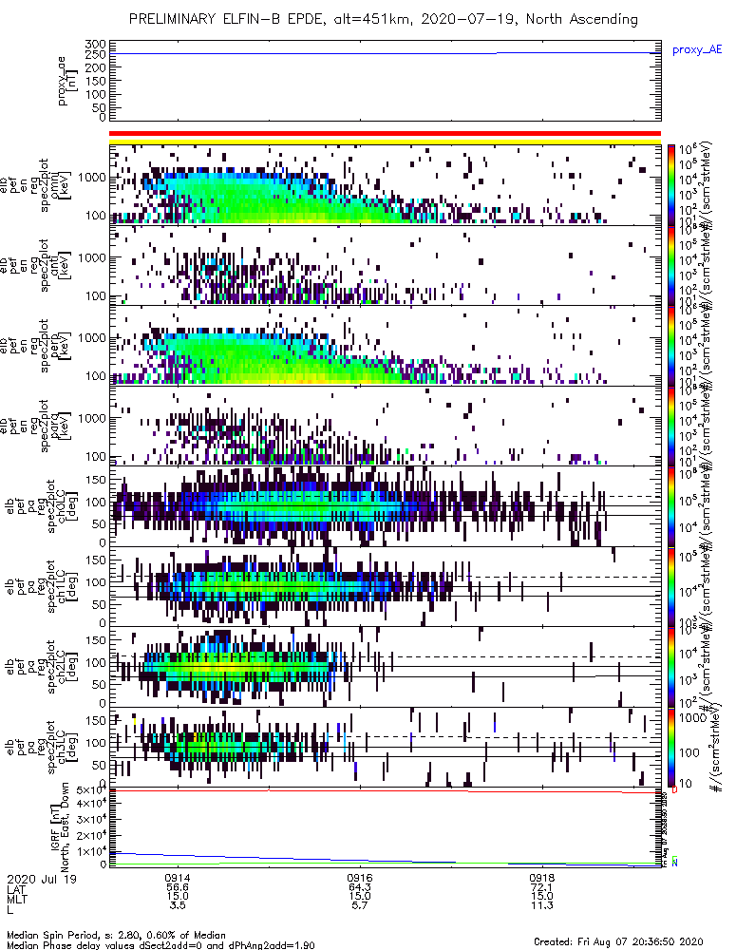
Task: Select the red horizontal status bar
Action: pyautogui.click(x=386, y=133)
